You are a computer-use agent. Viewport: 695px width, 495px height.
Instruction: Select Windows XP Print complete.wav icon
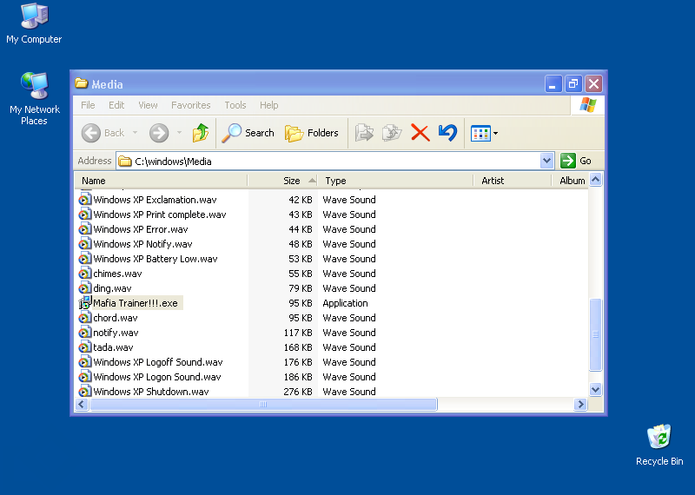pos(85,214)
